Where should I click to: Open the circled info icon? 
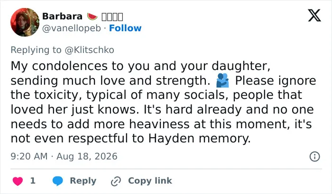click(x=314, y=157)
